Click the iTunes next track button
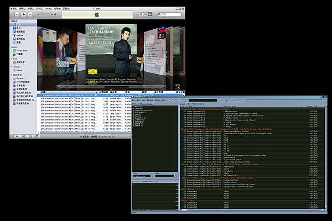The height and width of the screenshot is (221, 332). tap(30, 14)
